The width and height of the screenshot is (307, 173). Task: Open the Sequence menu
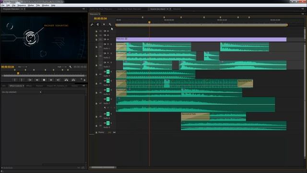click(22, 5)
